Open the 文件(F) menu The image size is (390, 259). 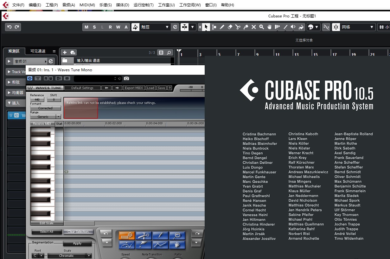18,5
